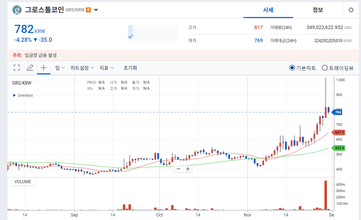This screenshot has height=220, width=361.
Task: Click the VOLUME panel label
Action: (23, 182)
